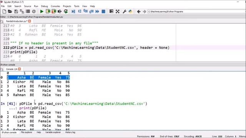The image size is (246, 138).
Task: Open file using the folder icon
Action: pyautogui.click(x=10, y=11)
